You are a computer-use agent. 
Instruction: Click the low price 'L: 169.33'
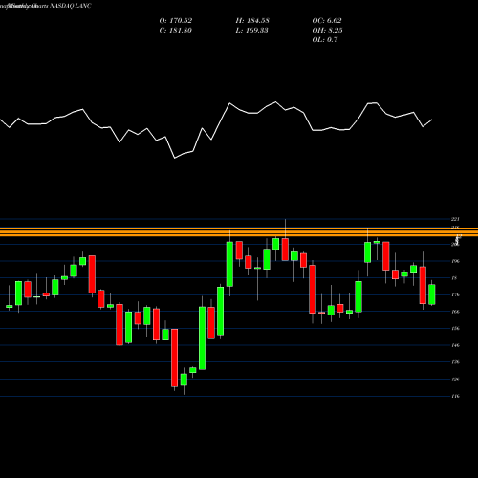point(251,31)
